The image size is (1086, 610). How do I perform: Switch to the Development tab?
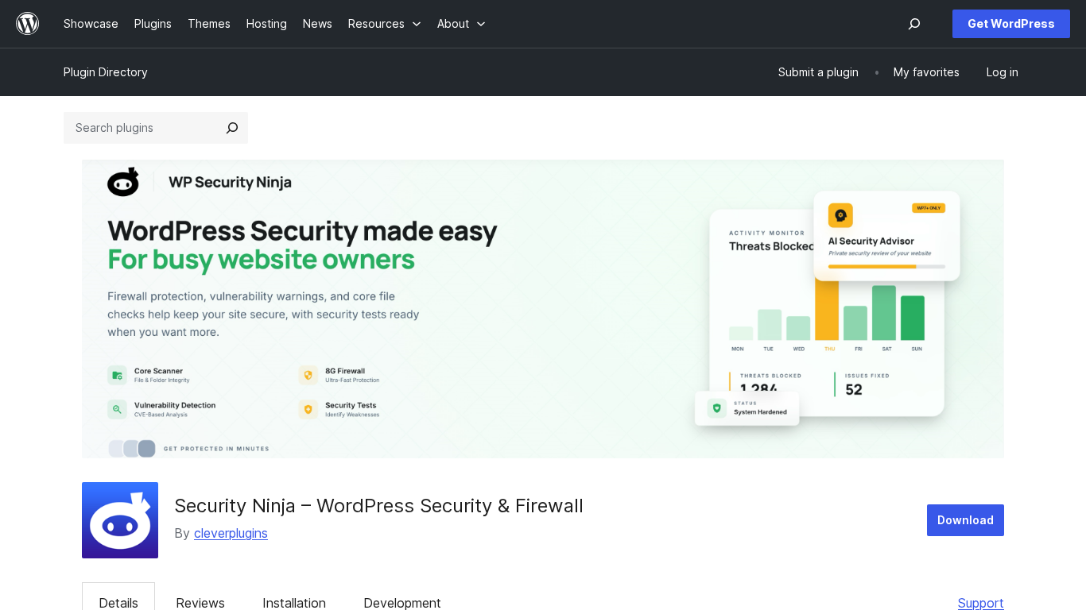point(402,603)
